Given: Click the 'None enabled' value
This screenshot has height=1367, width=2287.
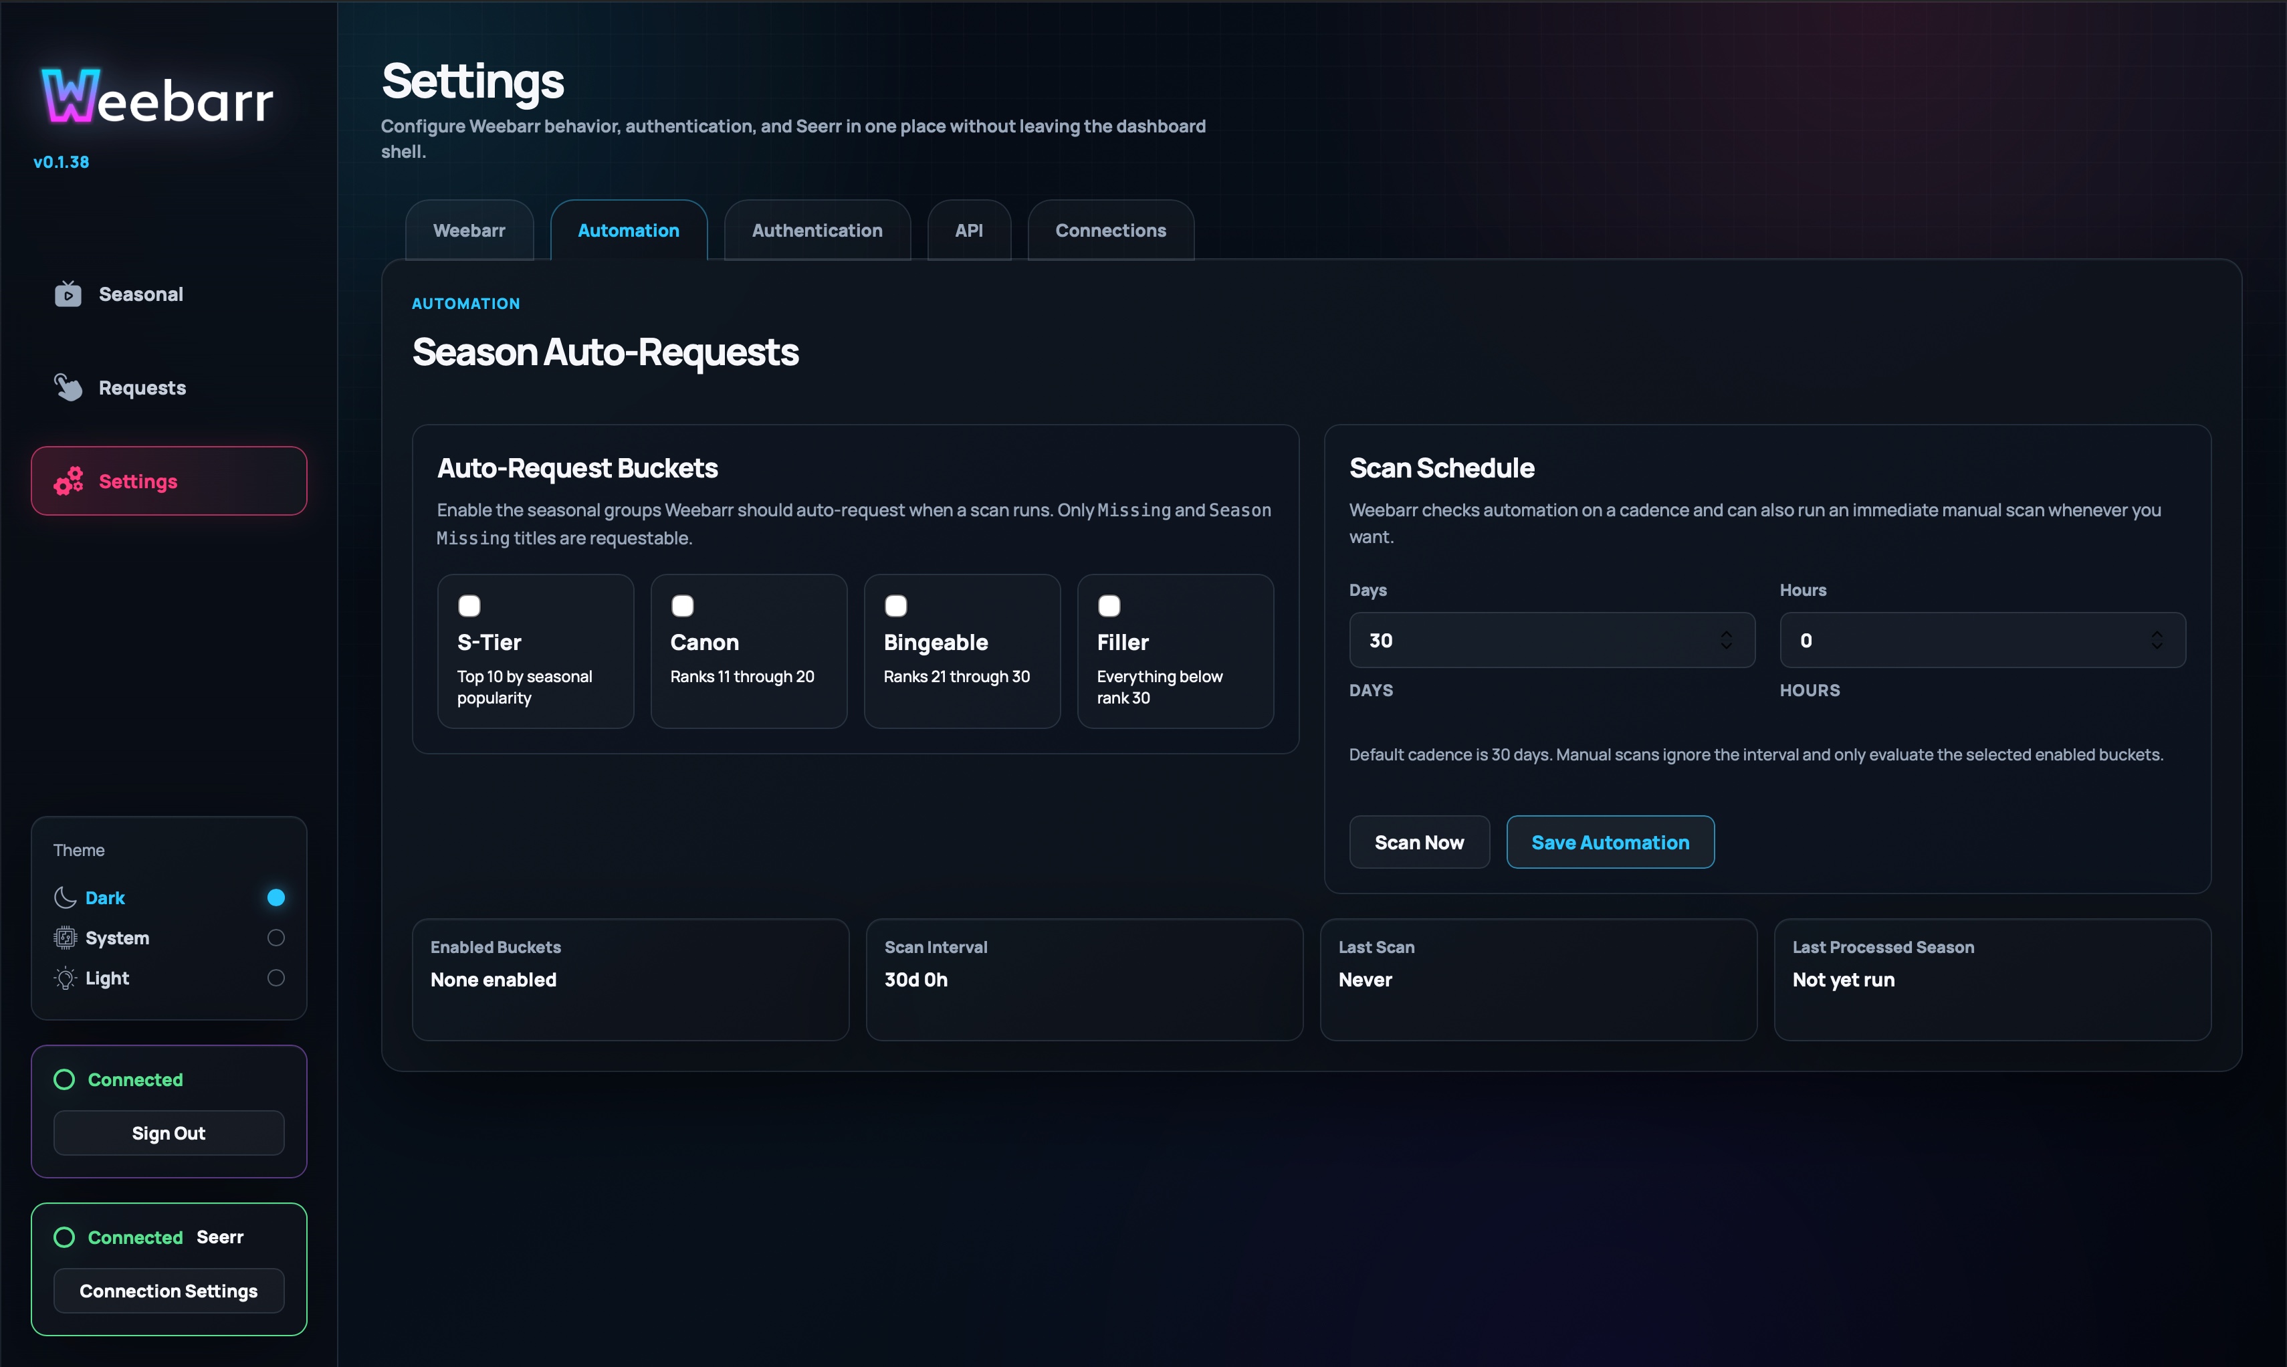Looking at the screenshot, I should click(x=494, y=980).
